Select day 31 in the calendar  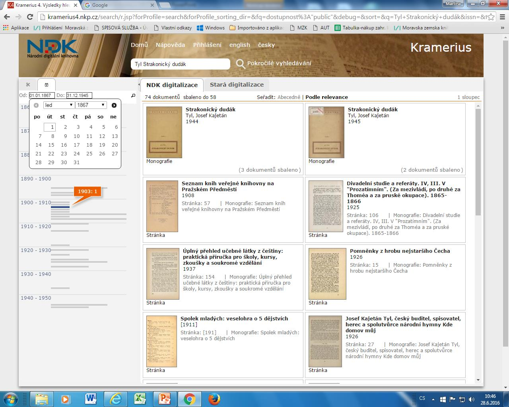click(77, 162)
